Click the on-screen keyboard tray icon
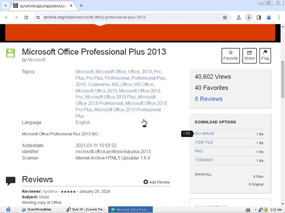The image size is (285, 213). [x=248, y=210]
